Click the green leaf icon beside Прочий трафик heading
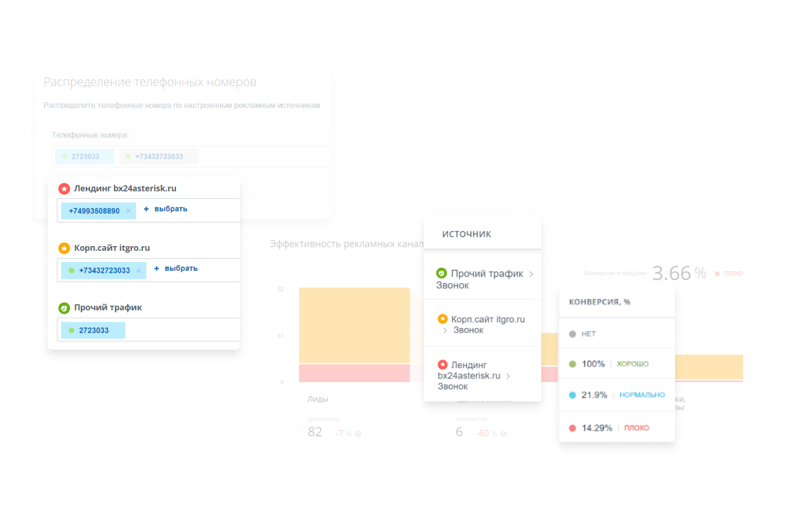Viewport: 785px width, 523px height. pos(64,308)
